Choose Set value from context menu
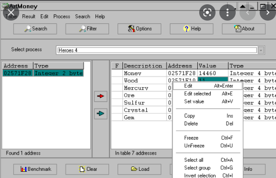 tap(208, 101)
